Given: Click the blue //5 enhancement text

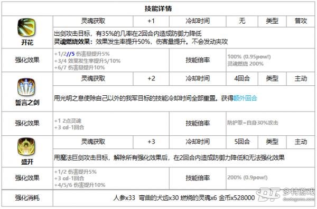Looking at the screenshot, I should click(x=71, y=54).
